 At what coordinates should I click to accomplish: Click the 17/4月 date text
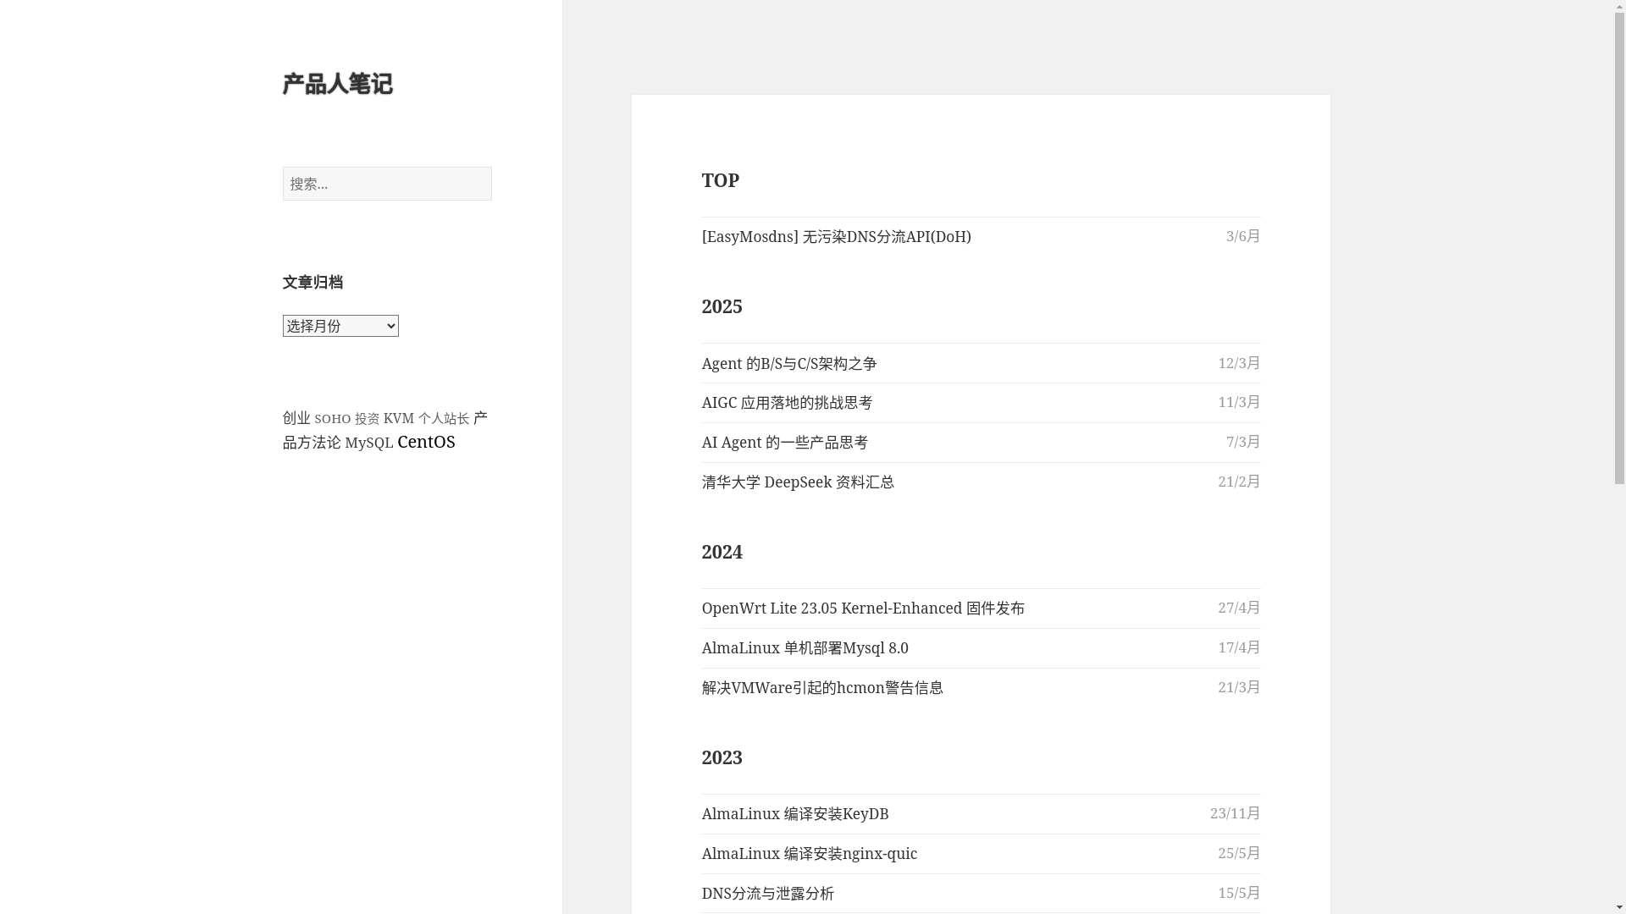(1239, 647)
